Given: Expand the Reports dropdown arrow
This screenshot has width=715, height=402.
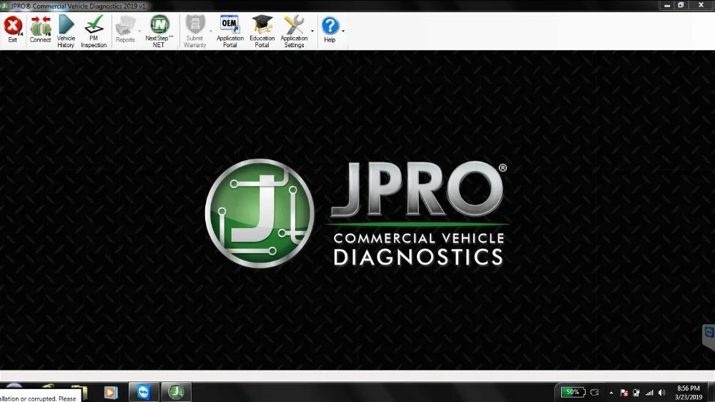Looking at the screenshot, I should coord(139,31).
